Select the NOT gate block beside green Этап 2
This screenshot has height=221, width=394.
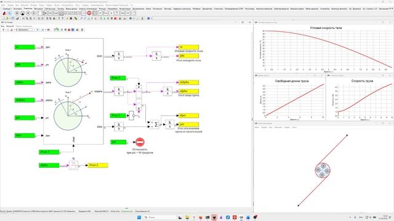click(131, 115)
